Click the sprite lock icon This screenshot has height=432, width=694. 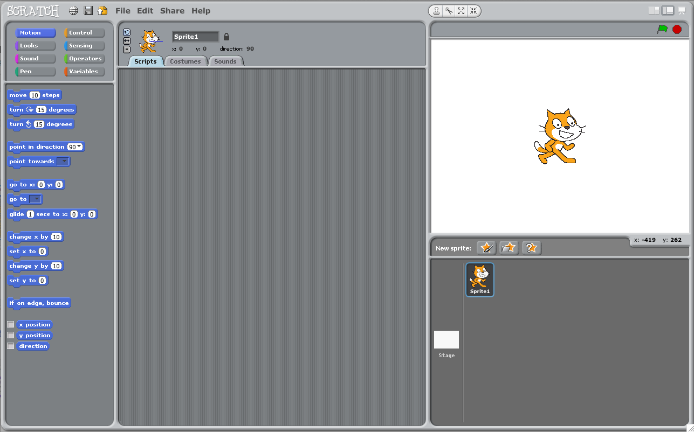pos(226,37)
